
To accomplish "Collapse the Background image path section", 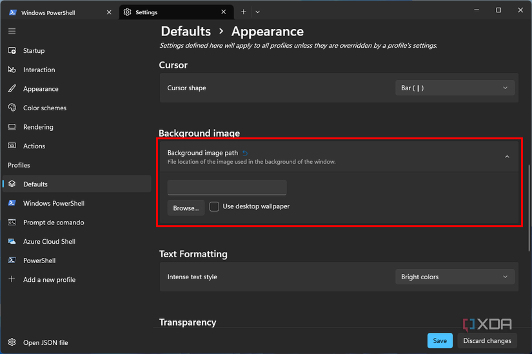I will 507,157.
